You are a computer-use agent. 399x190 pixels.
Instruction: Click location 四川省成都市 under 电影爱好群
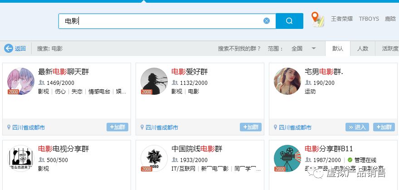(162, 127)
